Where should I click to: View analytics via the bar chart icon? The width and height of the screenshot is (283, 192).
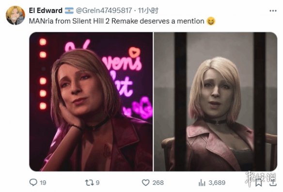pos(202,183)
